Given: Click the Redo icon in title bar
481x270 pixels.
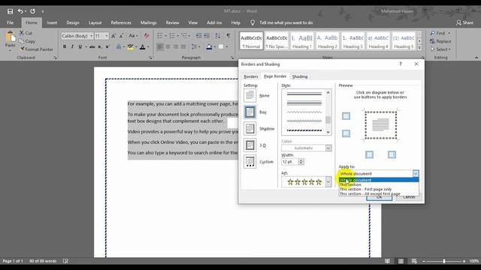Looking at the screenshot, I should pyautogui.click(x=32, y=11).
